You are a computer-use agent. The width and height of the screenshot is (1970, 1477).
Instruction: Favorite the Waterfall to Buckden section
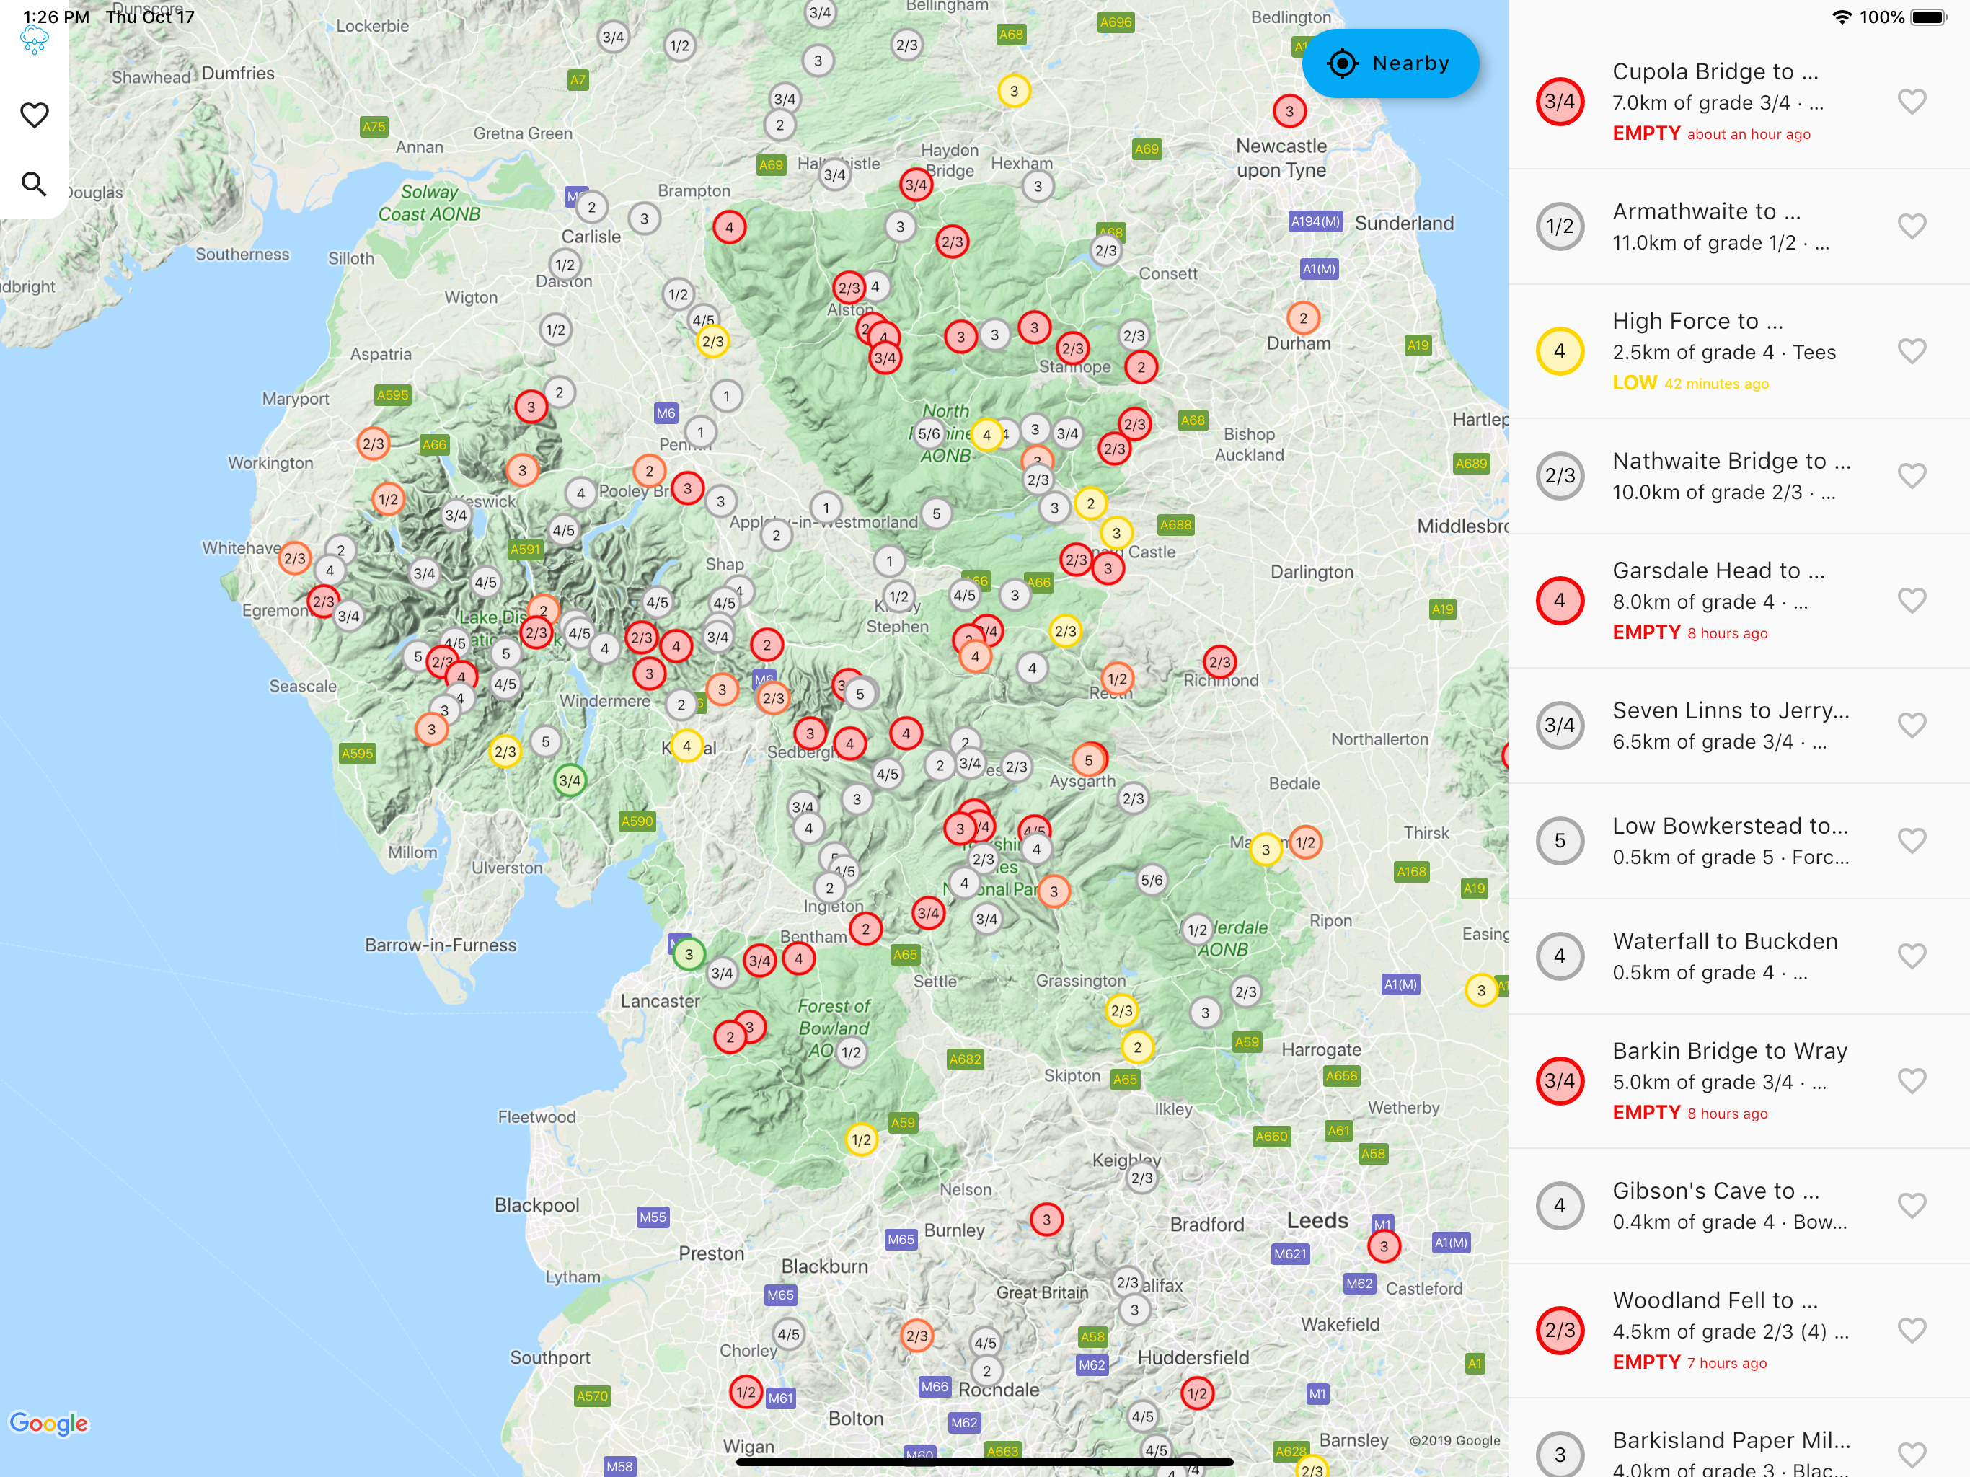1911,956
